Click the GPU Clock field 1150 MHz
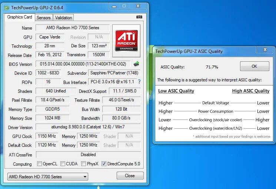This screenshot has height=189, width=276. coord(47,136)
